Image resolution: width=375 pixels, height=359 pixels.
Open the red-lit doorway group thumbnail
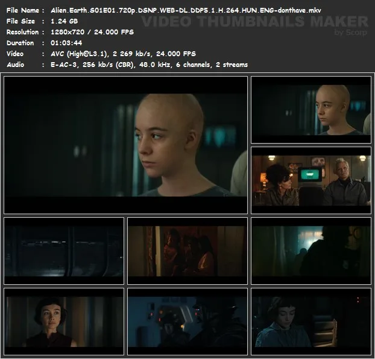click(187, 251)
